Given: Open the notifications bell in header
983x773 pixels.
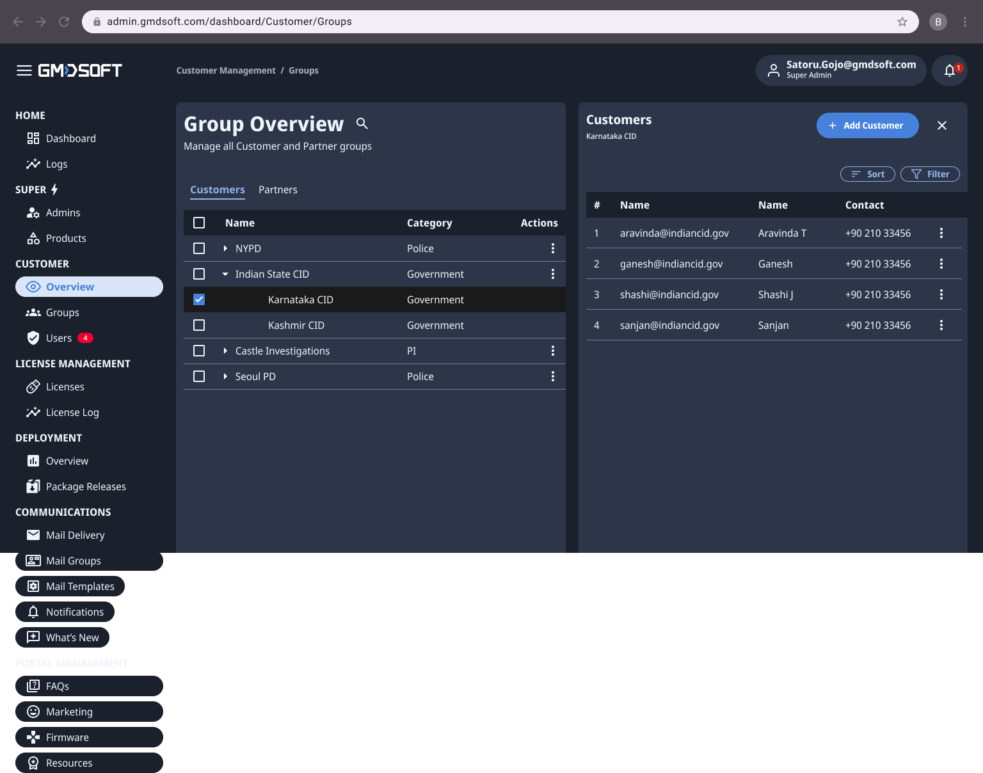Looking at the screenshot, I should coord(950,70).
